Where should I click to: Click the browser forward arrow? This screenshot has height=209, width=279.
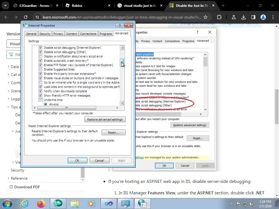(16, 17)
